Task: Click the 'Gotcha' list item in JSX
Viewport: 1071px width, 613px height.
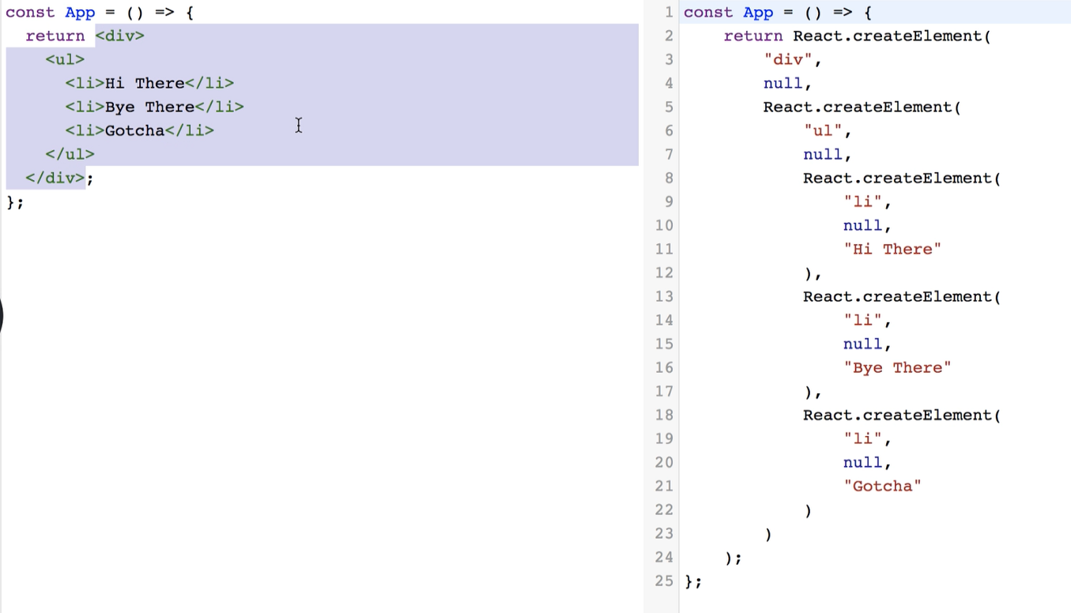Action: 139,130
